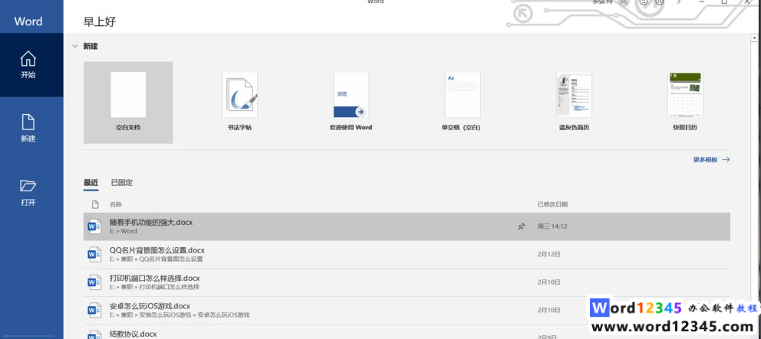Click Word icon beside 安卓怎么玩iOS游戏.docx

point(94,310)
